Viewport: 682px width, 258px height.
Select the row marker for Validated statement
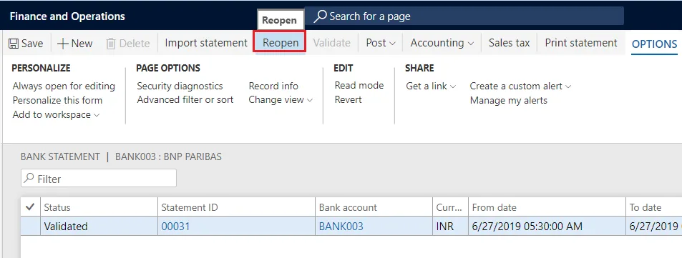[x=31, y=227]
